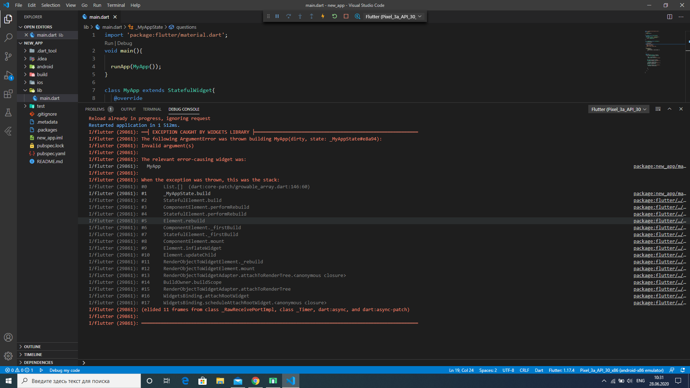Open the Search view in activity bar
The height and width of the screenshot is (388, 690).
[8, 37]
